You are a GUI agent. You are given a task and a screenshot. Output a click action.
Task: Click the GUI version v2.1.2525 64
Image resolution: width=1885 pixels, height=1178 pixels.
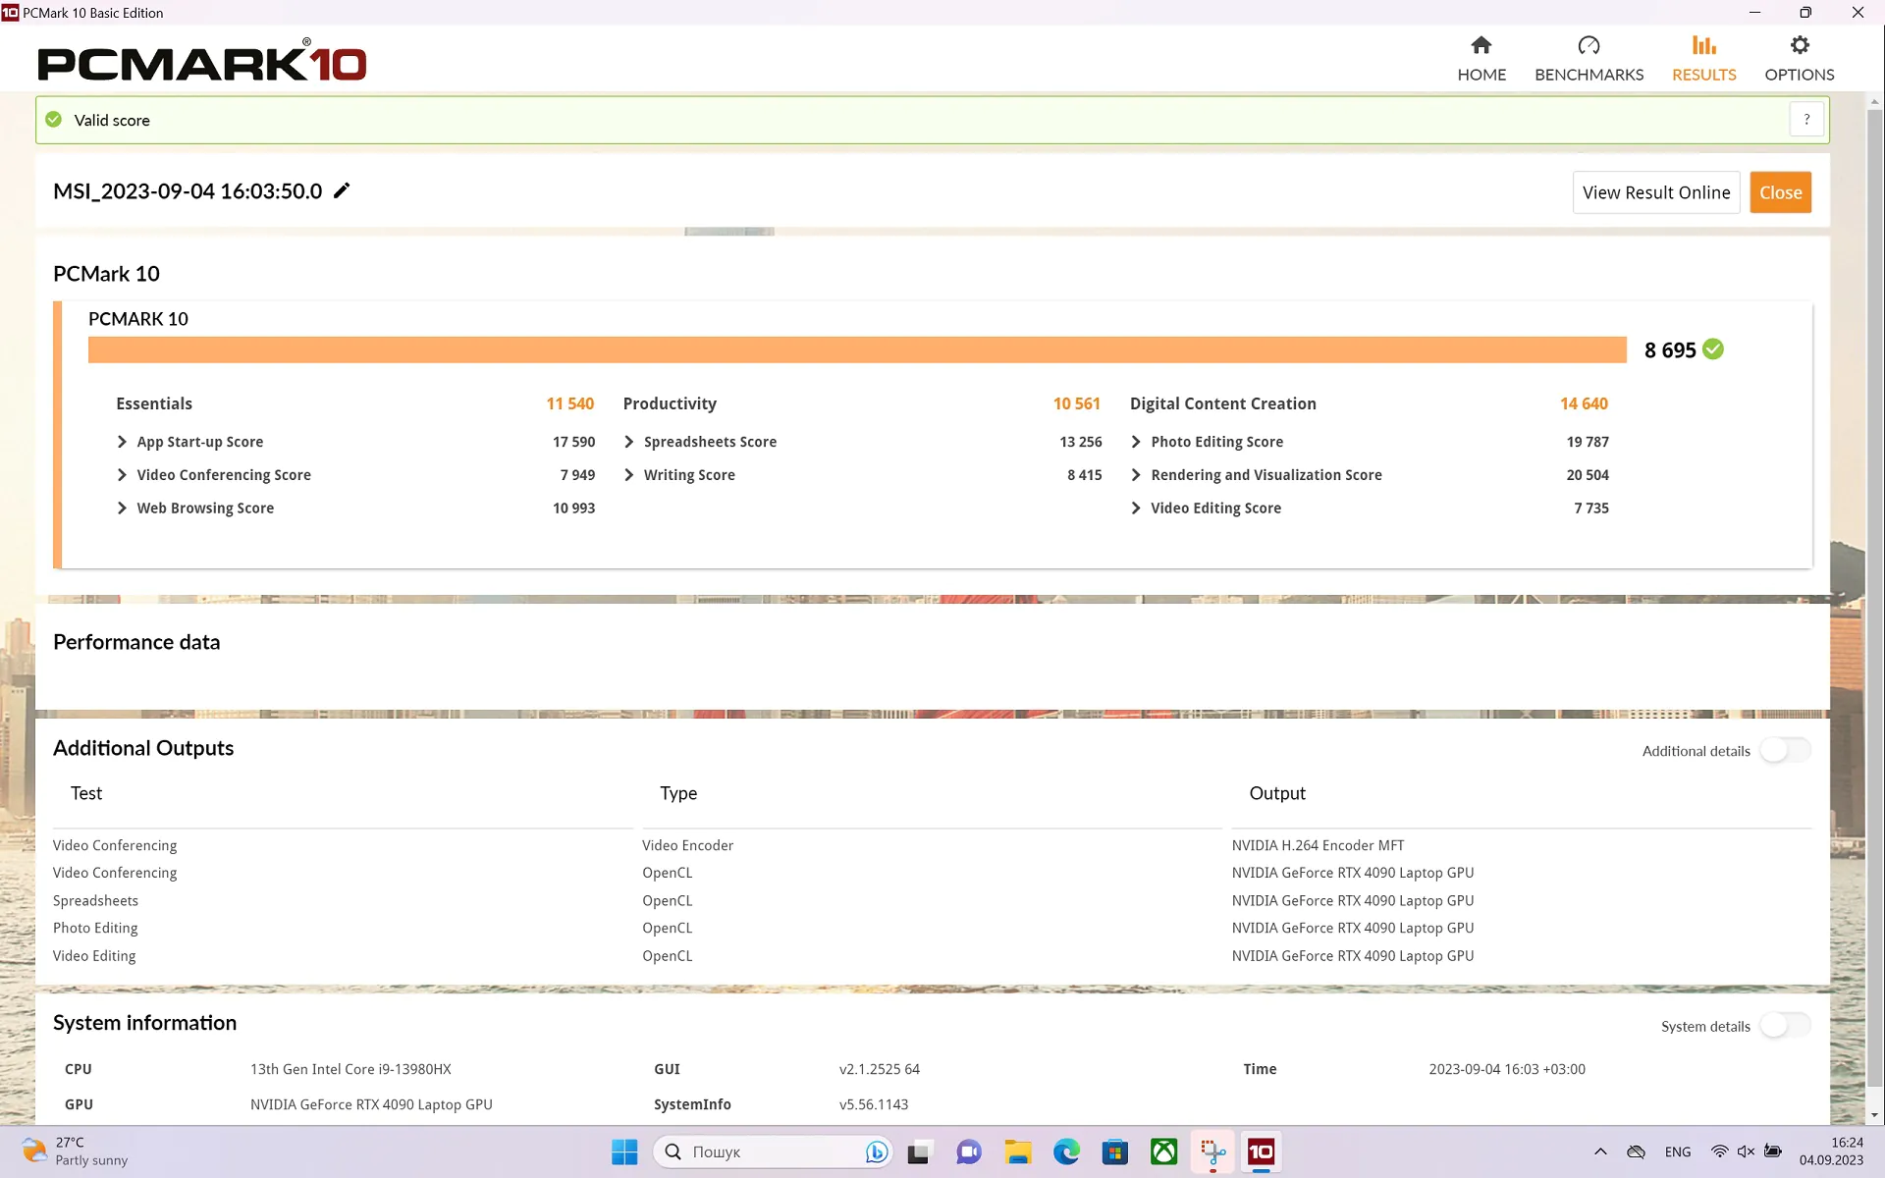[879, 1069]
